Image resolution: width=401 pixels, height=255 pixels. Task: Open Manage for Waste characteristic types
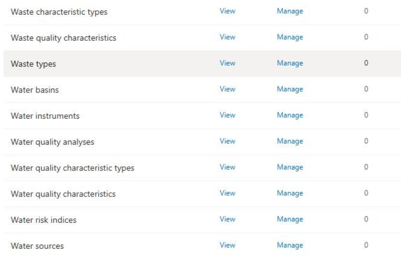(x=290, y=11)
